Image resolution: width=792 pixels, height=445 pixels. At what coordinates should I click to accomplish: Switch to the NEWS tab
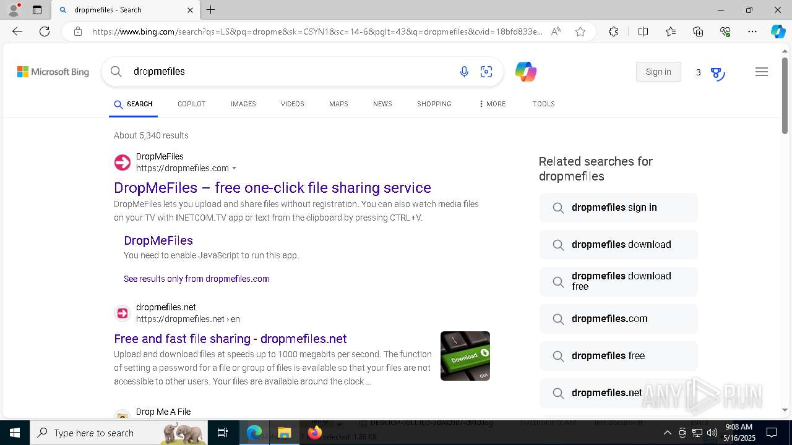[382, 104]
